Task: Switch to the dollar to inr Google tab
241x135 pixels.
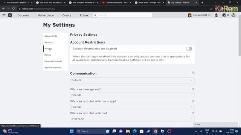Action: (x=149, y=3)
